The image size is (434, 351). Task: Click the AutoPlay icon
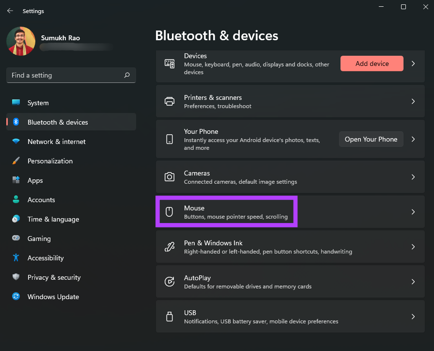click(169, 281)
